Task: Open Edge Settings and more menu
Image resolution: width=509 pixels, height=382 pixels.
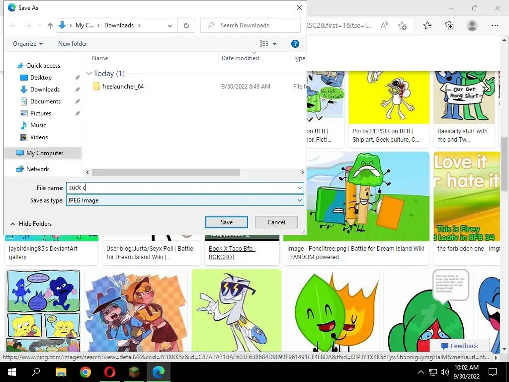Action: click(x=495, y=25)
